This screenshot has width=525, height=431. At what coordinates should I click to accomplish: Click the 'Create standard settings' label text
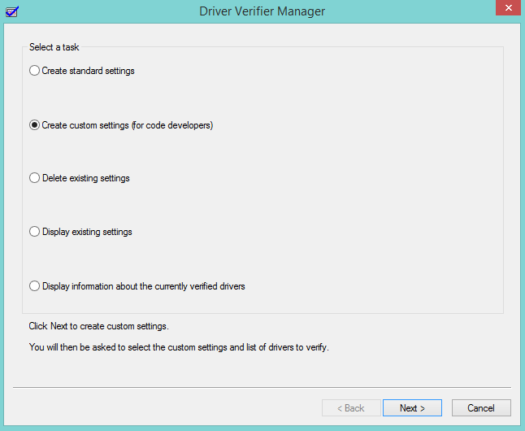[89, 71]
